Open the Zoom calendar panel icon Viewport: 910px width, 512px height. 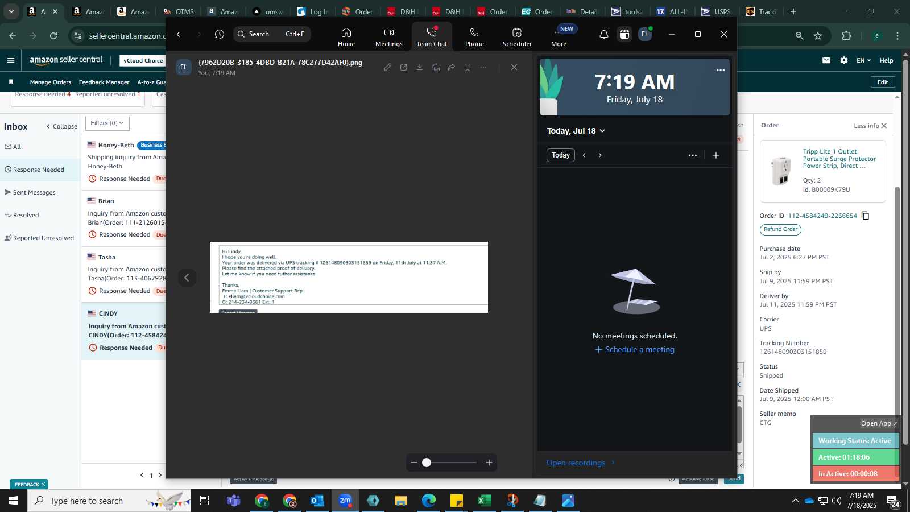[x=624, y=34]
